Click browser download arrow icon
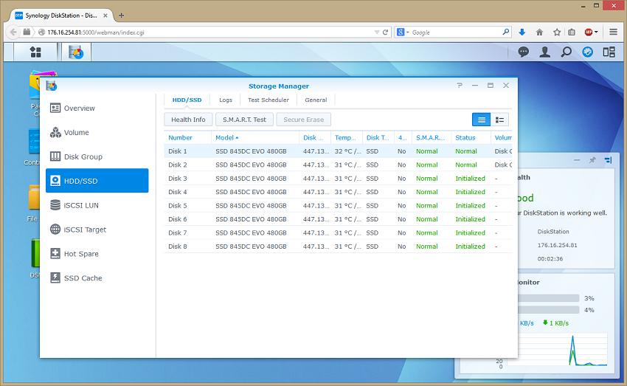 click(x=522, y=32)
